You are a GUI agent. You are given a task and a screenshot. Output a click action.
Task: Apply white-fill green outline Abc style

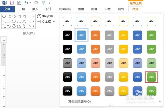click(x=151, y=21)
